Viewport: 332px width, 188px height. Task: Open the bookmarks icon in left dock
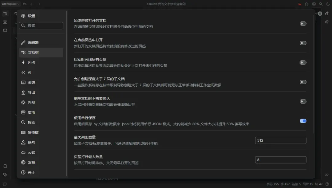click(x=5, y=166)
